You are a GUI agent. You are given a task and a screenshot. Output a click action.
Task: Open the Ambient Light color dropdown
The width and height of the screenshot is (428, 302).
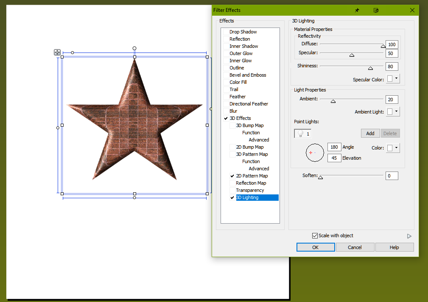pos(393,111)
